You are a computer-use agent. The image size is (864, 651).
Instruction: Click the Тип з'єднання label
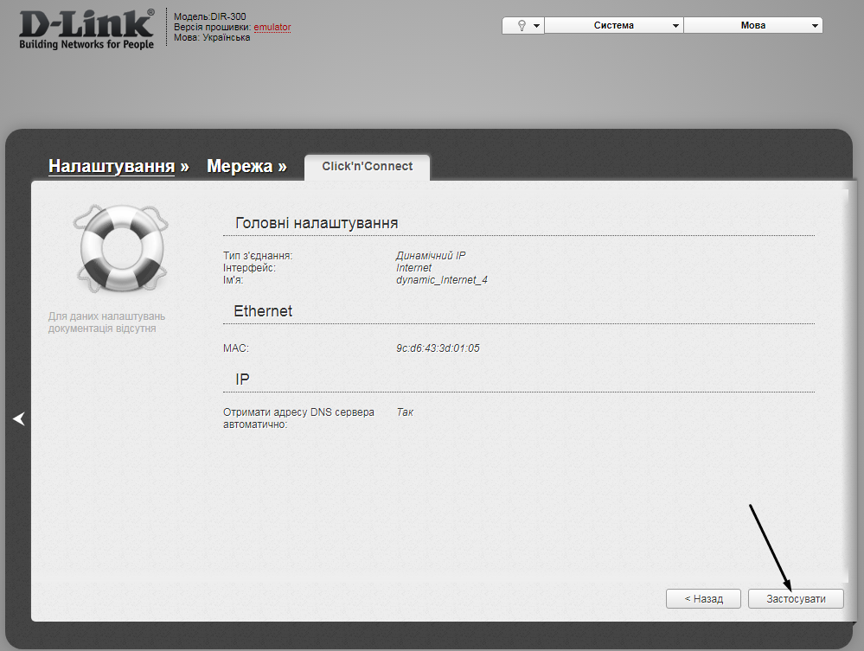258,256
